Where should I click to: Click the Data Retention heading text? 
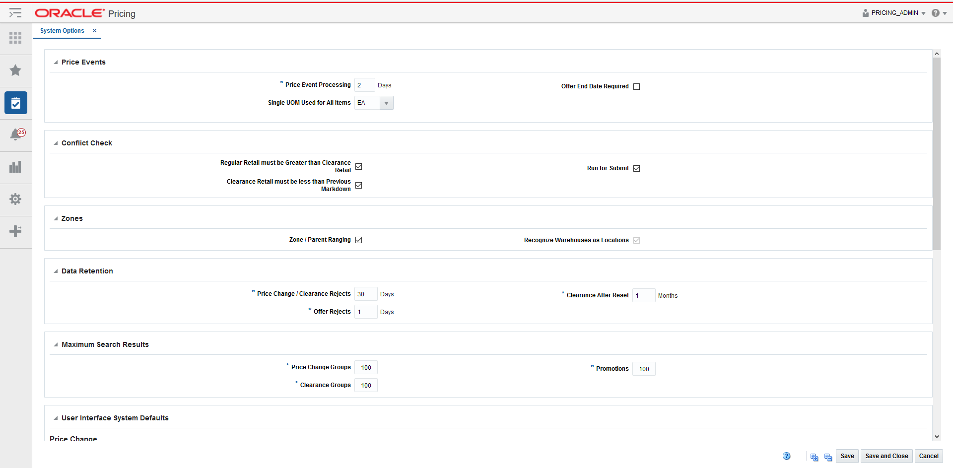point(87,271)
